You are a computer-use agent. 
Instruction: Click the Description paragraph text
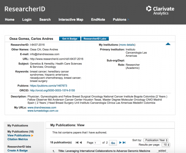pyautogui.click(x=97, y=99)
